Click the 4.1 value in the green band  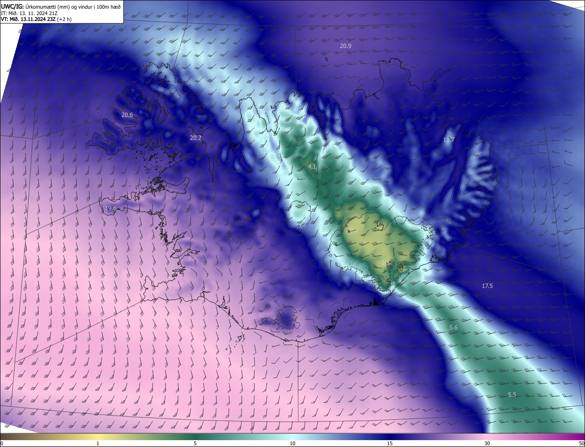(x=312, y=166)
